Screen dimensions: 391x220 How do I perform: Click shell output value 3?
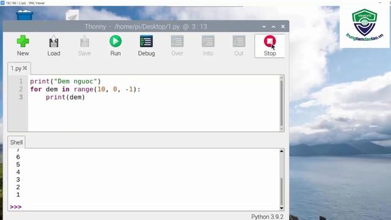pos(18,180)
